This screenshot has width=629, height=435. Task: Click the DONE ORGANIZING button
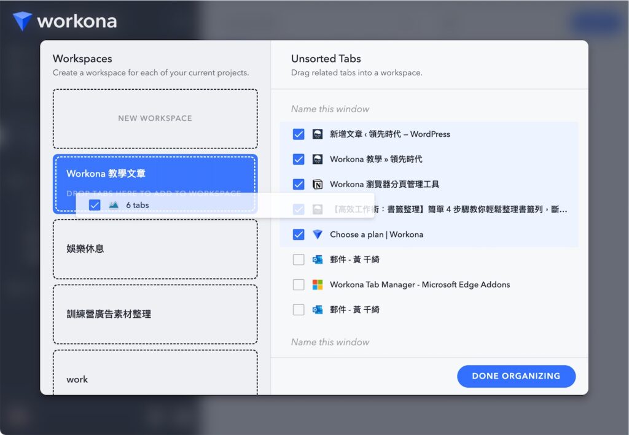(516, 376)
